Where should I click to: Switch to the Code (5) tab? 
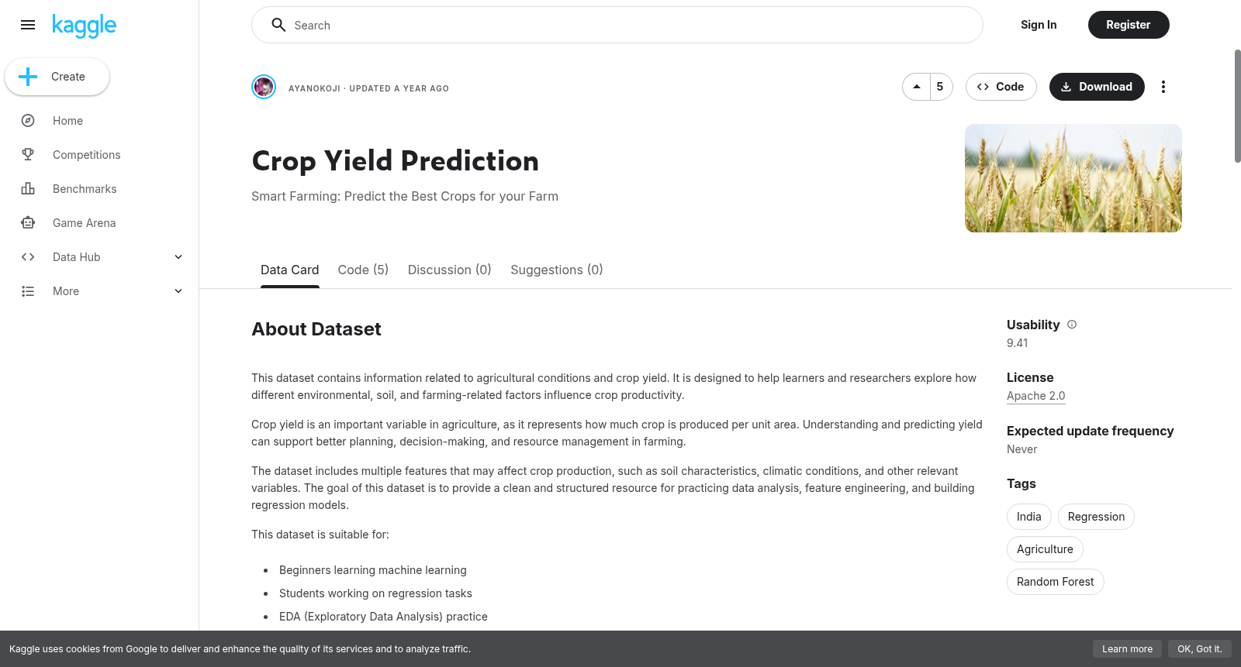click(x=363, y=270)
